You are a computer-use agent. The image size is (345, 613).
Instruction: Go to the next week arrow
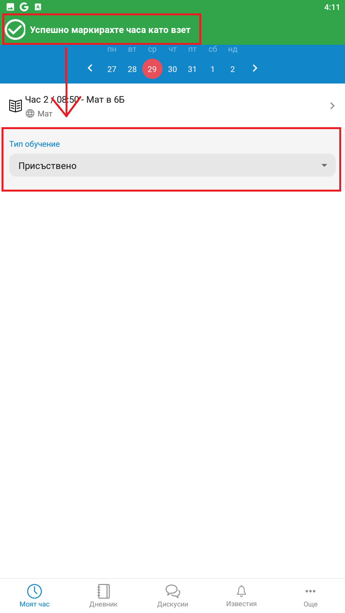click(255, 68)
